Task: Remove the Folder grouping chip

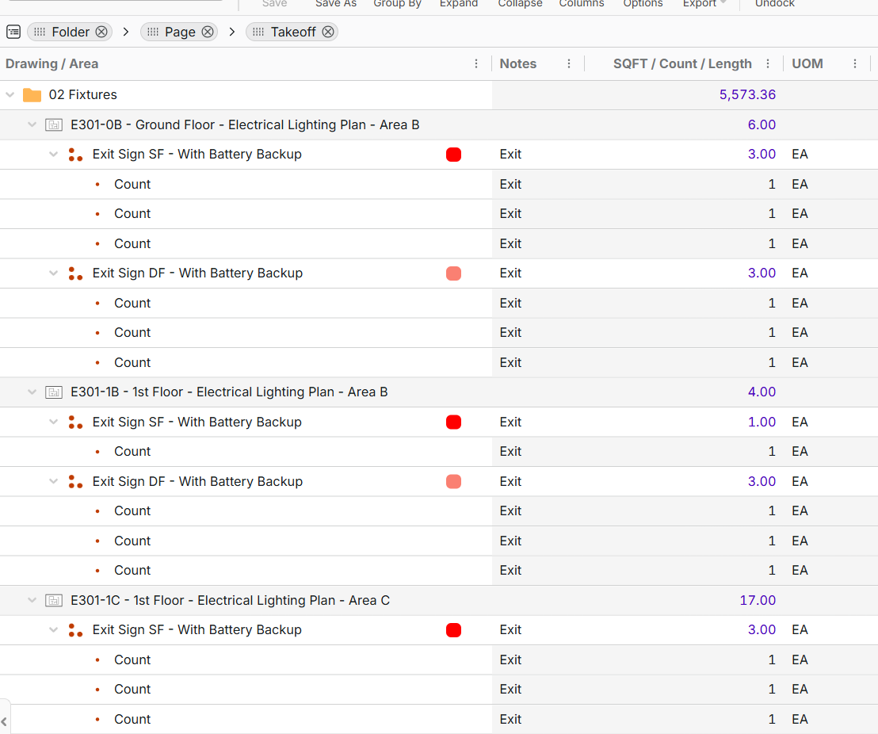Action: (x=101, y=32)
